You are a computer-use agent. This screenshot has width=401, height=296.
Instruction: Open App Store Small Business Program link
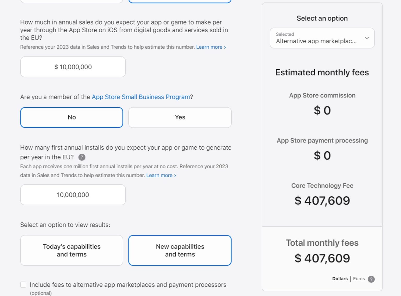click(x=141, y=97)
